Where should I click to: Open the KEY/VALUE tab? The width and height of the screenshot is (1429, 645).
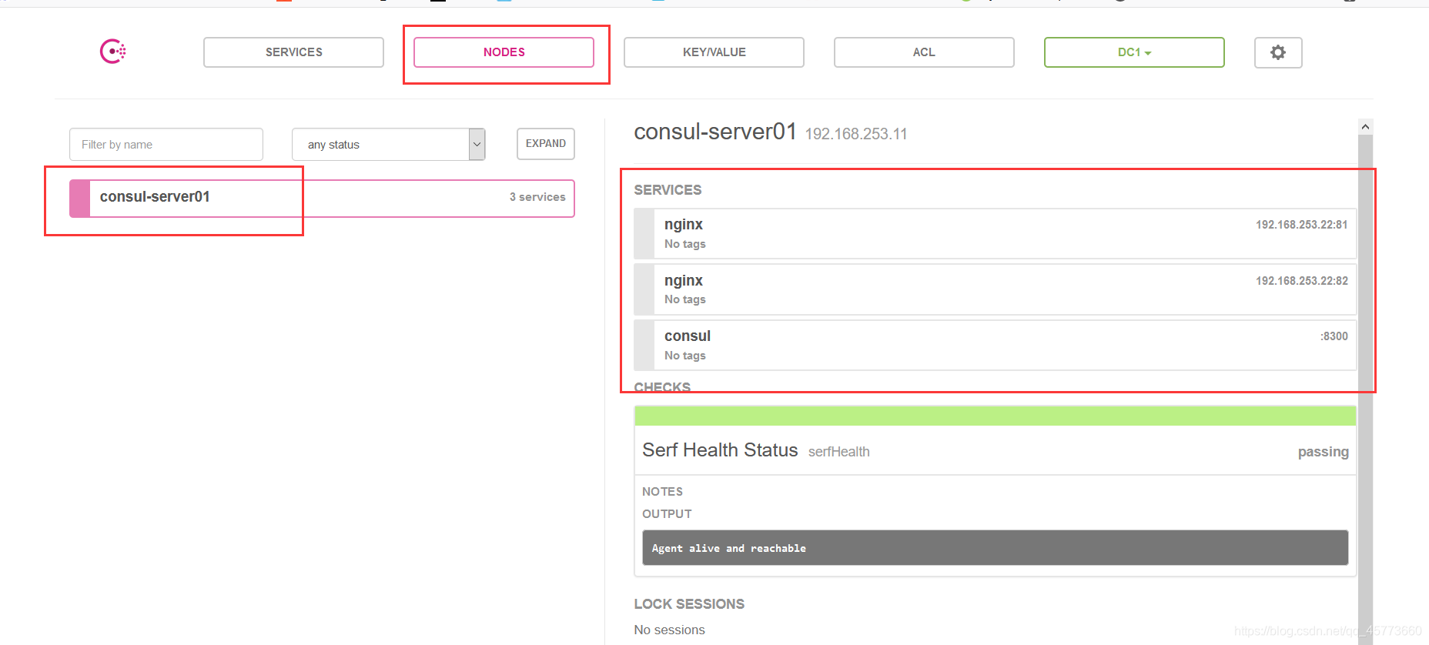(x=714, y=52)
